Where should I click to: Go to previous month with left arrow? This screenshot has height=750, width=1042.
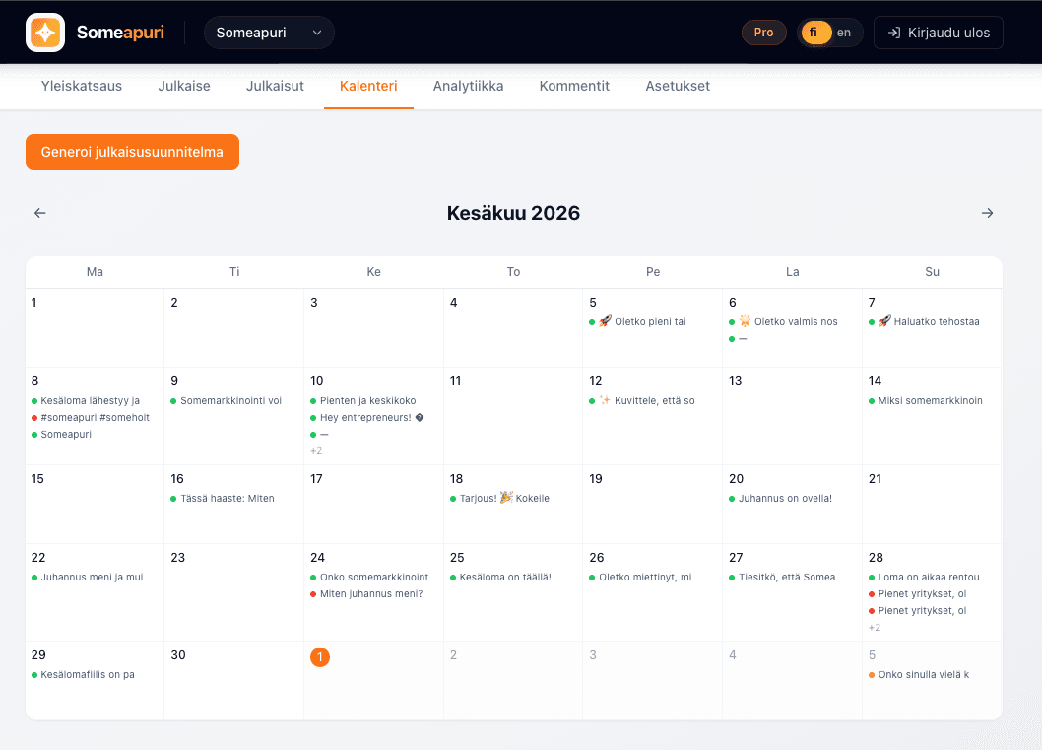point(39,213)
